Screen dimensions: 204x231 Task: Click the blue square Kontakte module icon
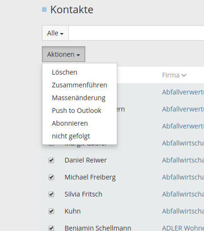tap(44, 9)
